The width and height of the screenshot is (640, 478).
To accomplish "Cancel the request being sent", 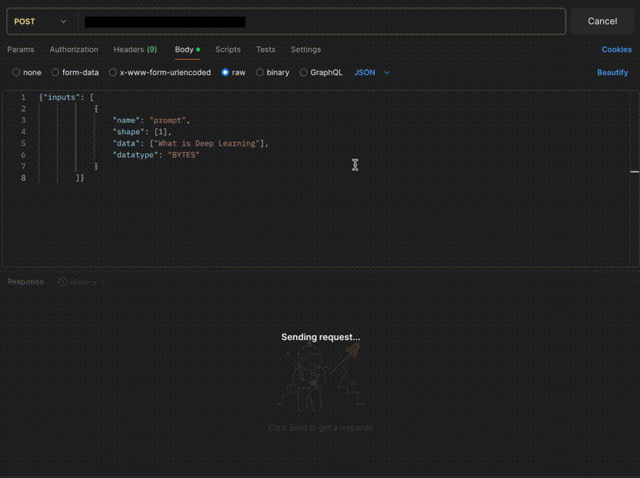I will 602,21.
